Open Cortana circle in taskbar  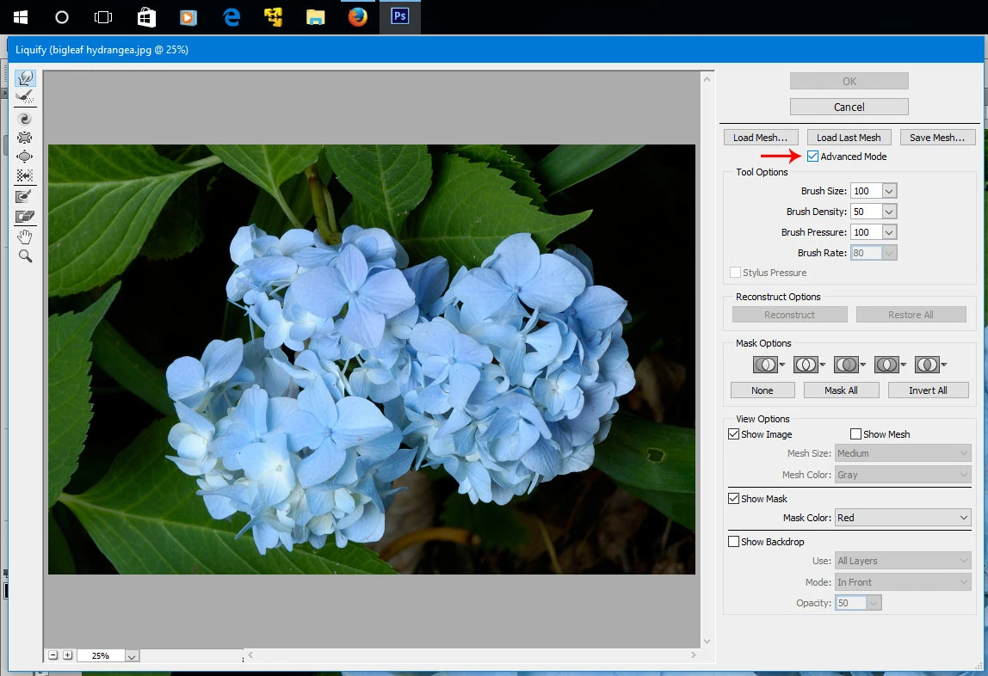pos(62,17)
